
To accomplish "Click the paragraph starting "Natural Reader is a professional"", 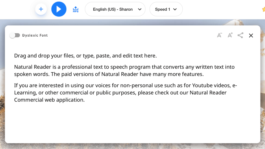I will click(124, 71).
